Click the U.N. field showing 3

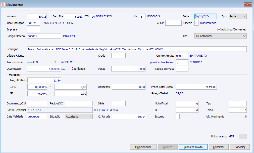click(x=143, y=17)
